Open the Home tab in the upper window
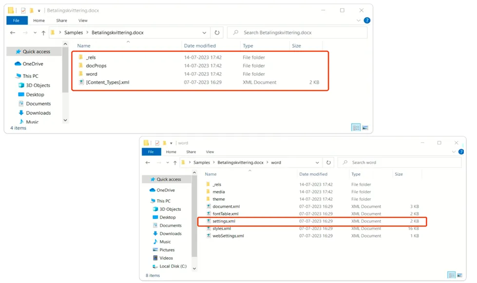The width and height of the screenshot is (477, 283). click(x=39, y=20)
